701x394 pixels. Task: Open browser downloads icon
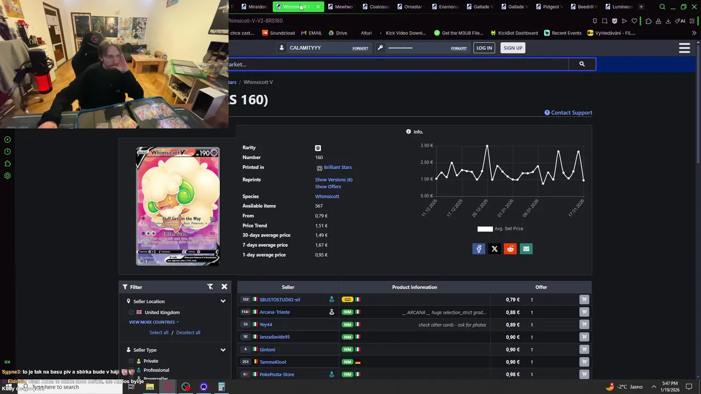[668, 21]
